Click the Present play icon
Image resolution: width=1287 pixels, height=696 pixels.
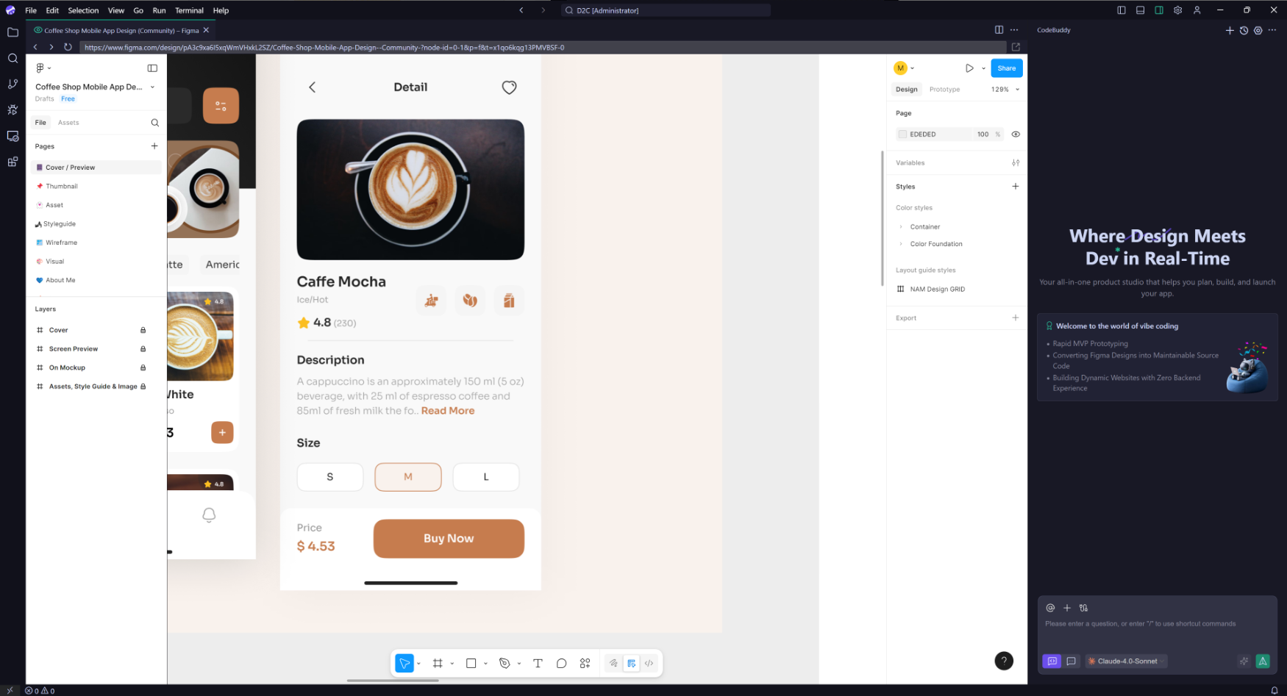[x=969, y=68]
